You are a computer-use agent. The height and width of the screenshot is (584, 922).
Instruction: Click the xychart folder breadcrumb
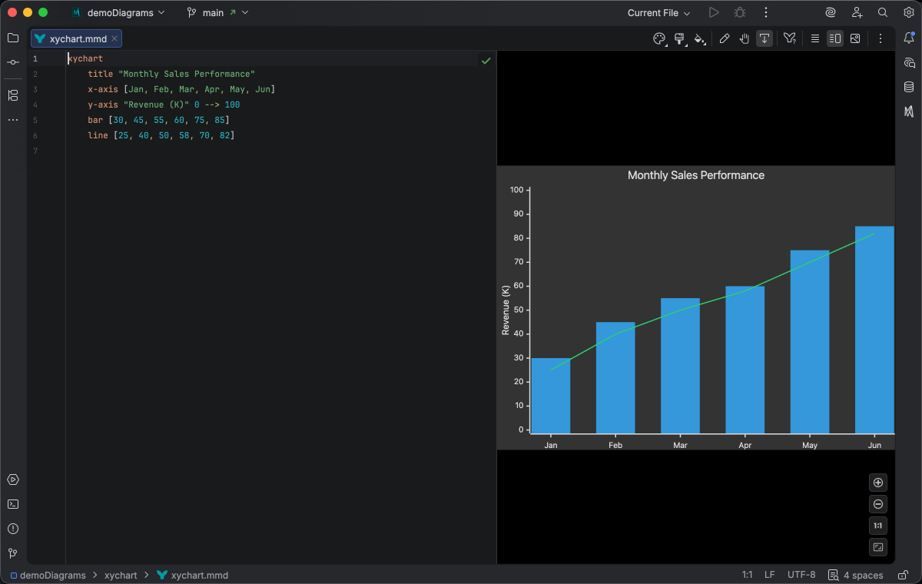[x=121, y=575]
